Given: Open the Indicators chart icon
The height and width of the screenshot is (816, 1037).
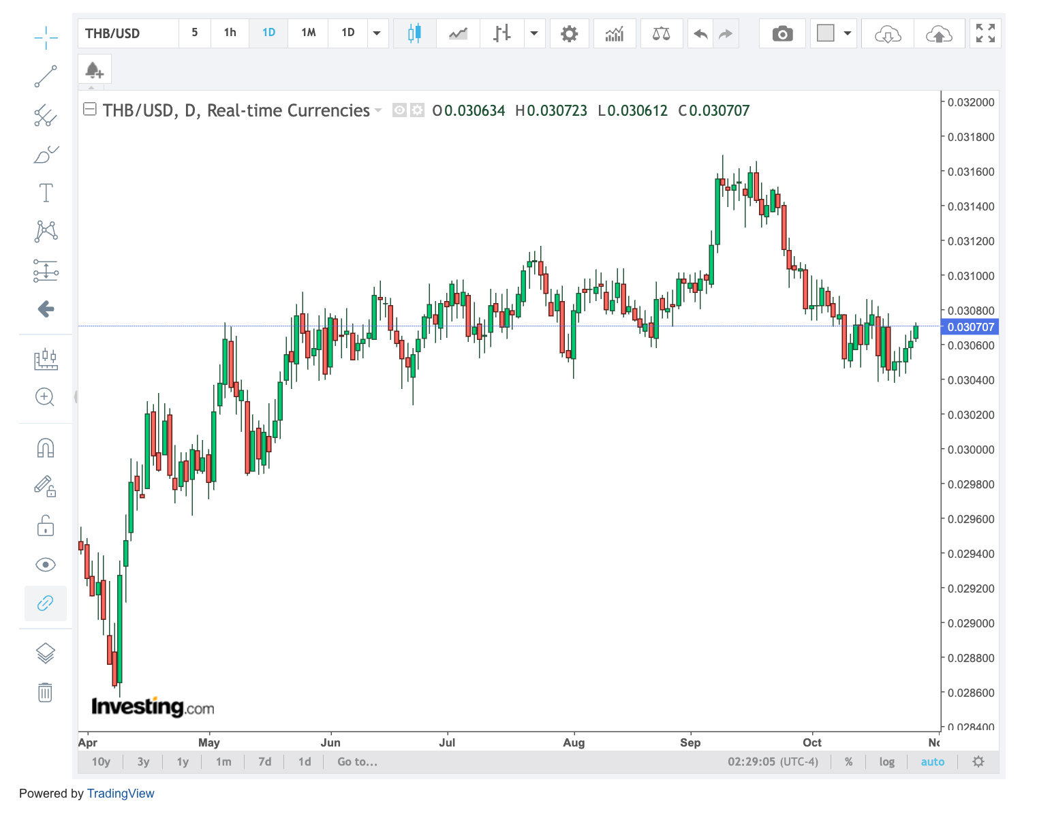Looking at the screenshot, I should (615, 33).
